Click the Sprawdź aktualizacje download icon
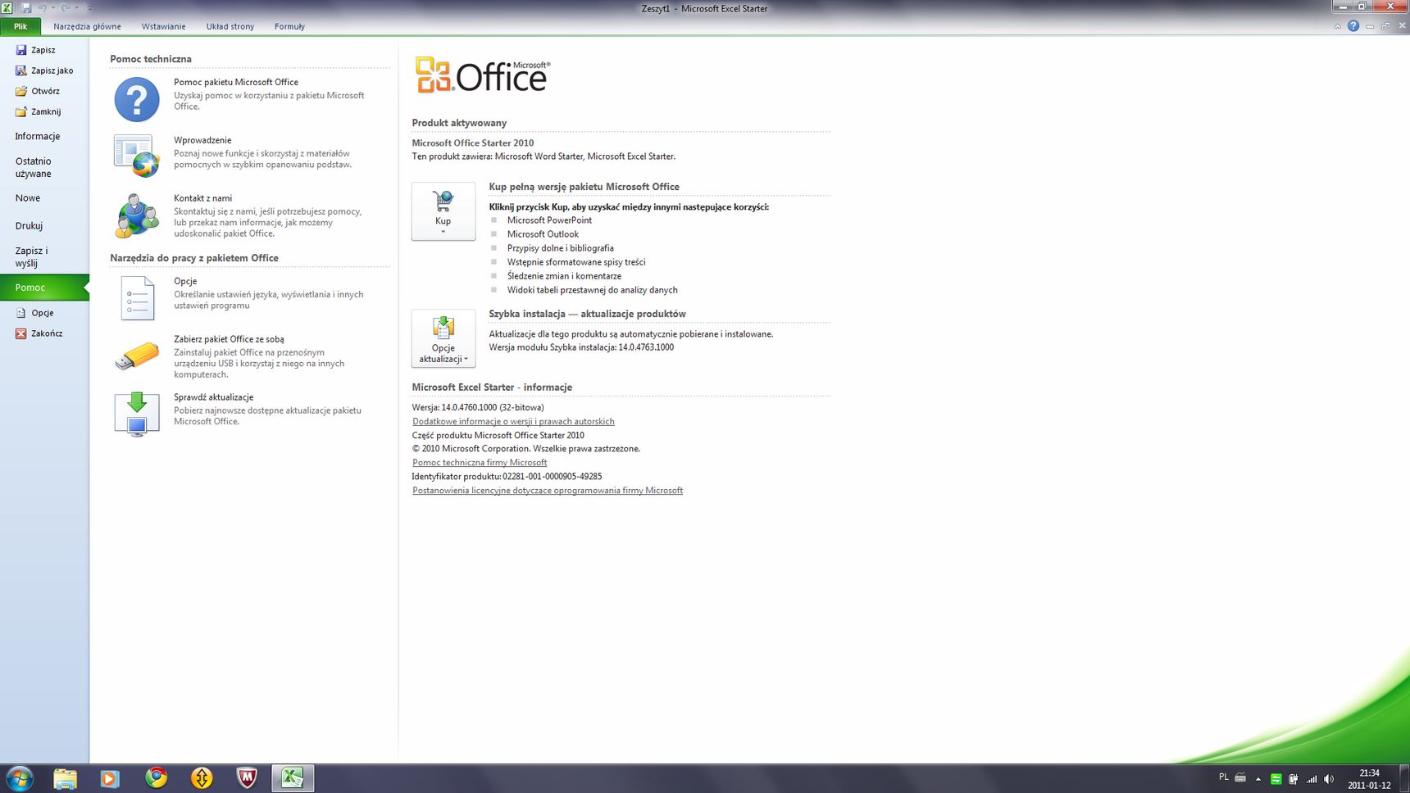 click(x=137, y=414)
